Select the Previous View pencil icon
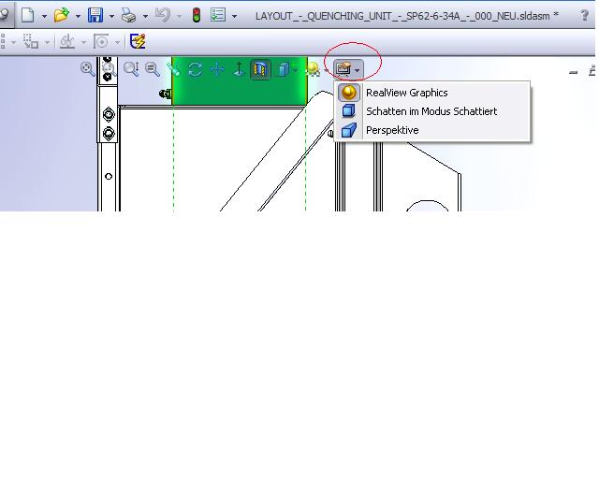The width and height of the screenshot is (599, 479). pos(173,69)
